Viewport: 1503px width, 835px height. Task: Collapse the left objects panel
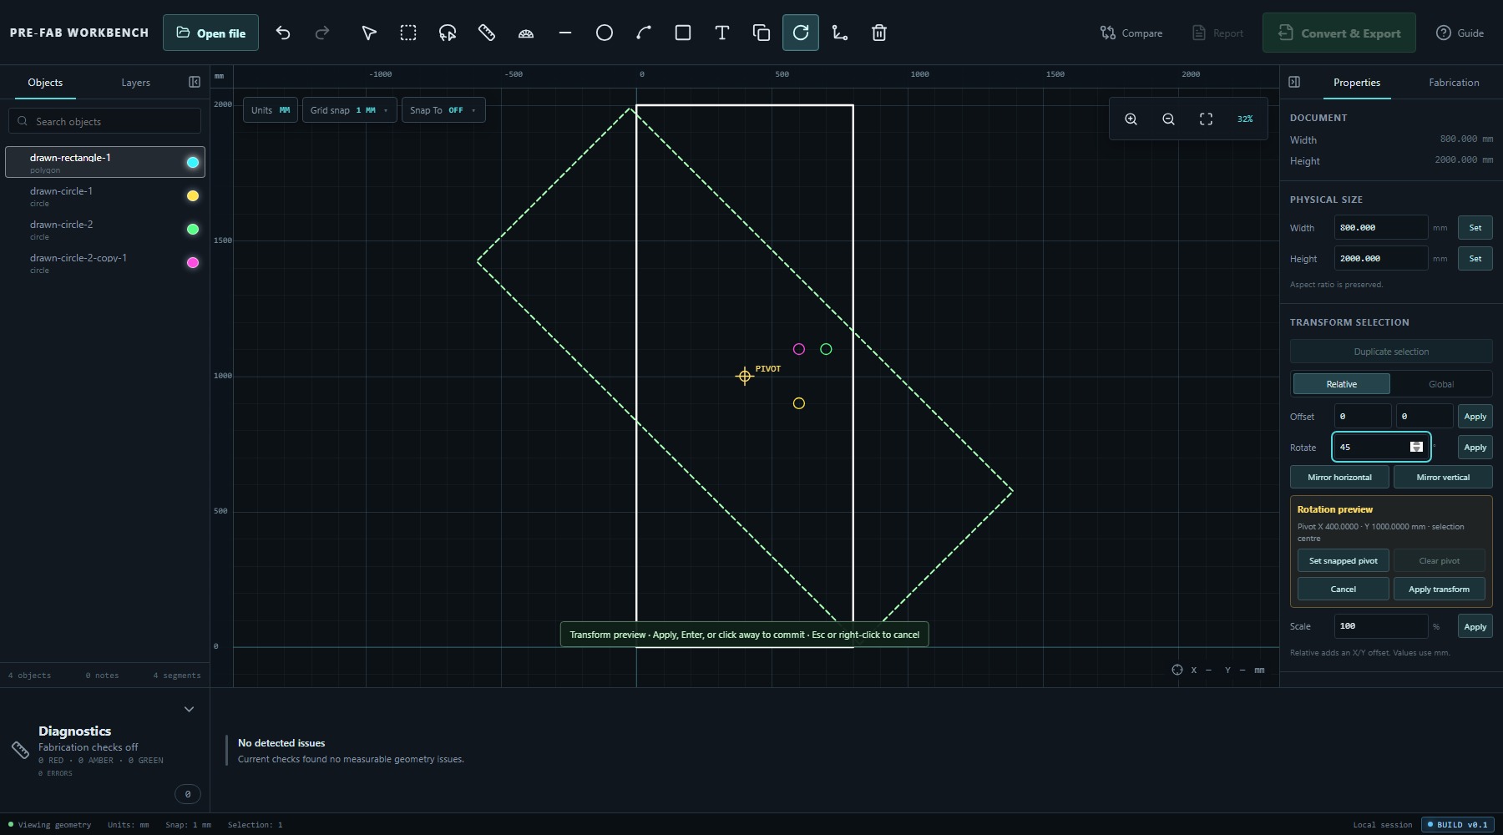coord(195,82)
